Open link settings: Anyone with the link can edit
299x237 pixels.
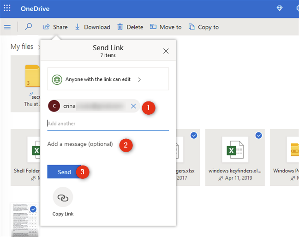point(108,79)
